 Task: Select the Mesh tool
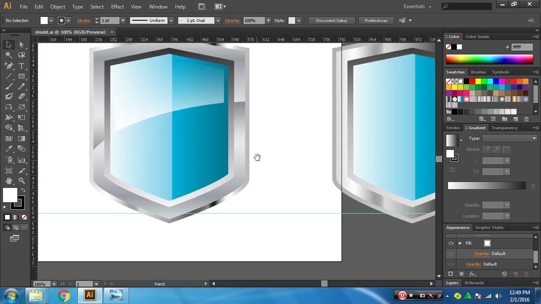(9, 138)
